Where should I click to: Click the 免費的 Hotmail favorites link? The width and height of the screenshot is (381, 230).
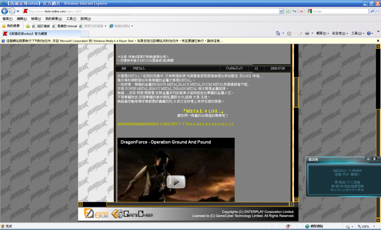64,26
